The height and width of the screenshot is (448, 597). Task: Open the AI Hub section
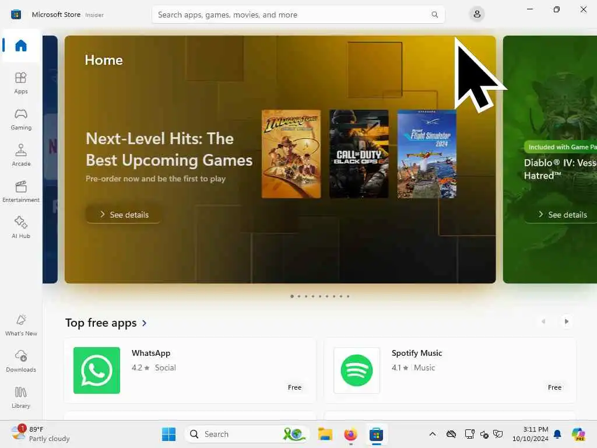(21, 228)
